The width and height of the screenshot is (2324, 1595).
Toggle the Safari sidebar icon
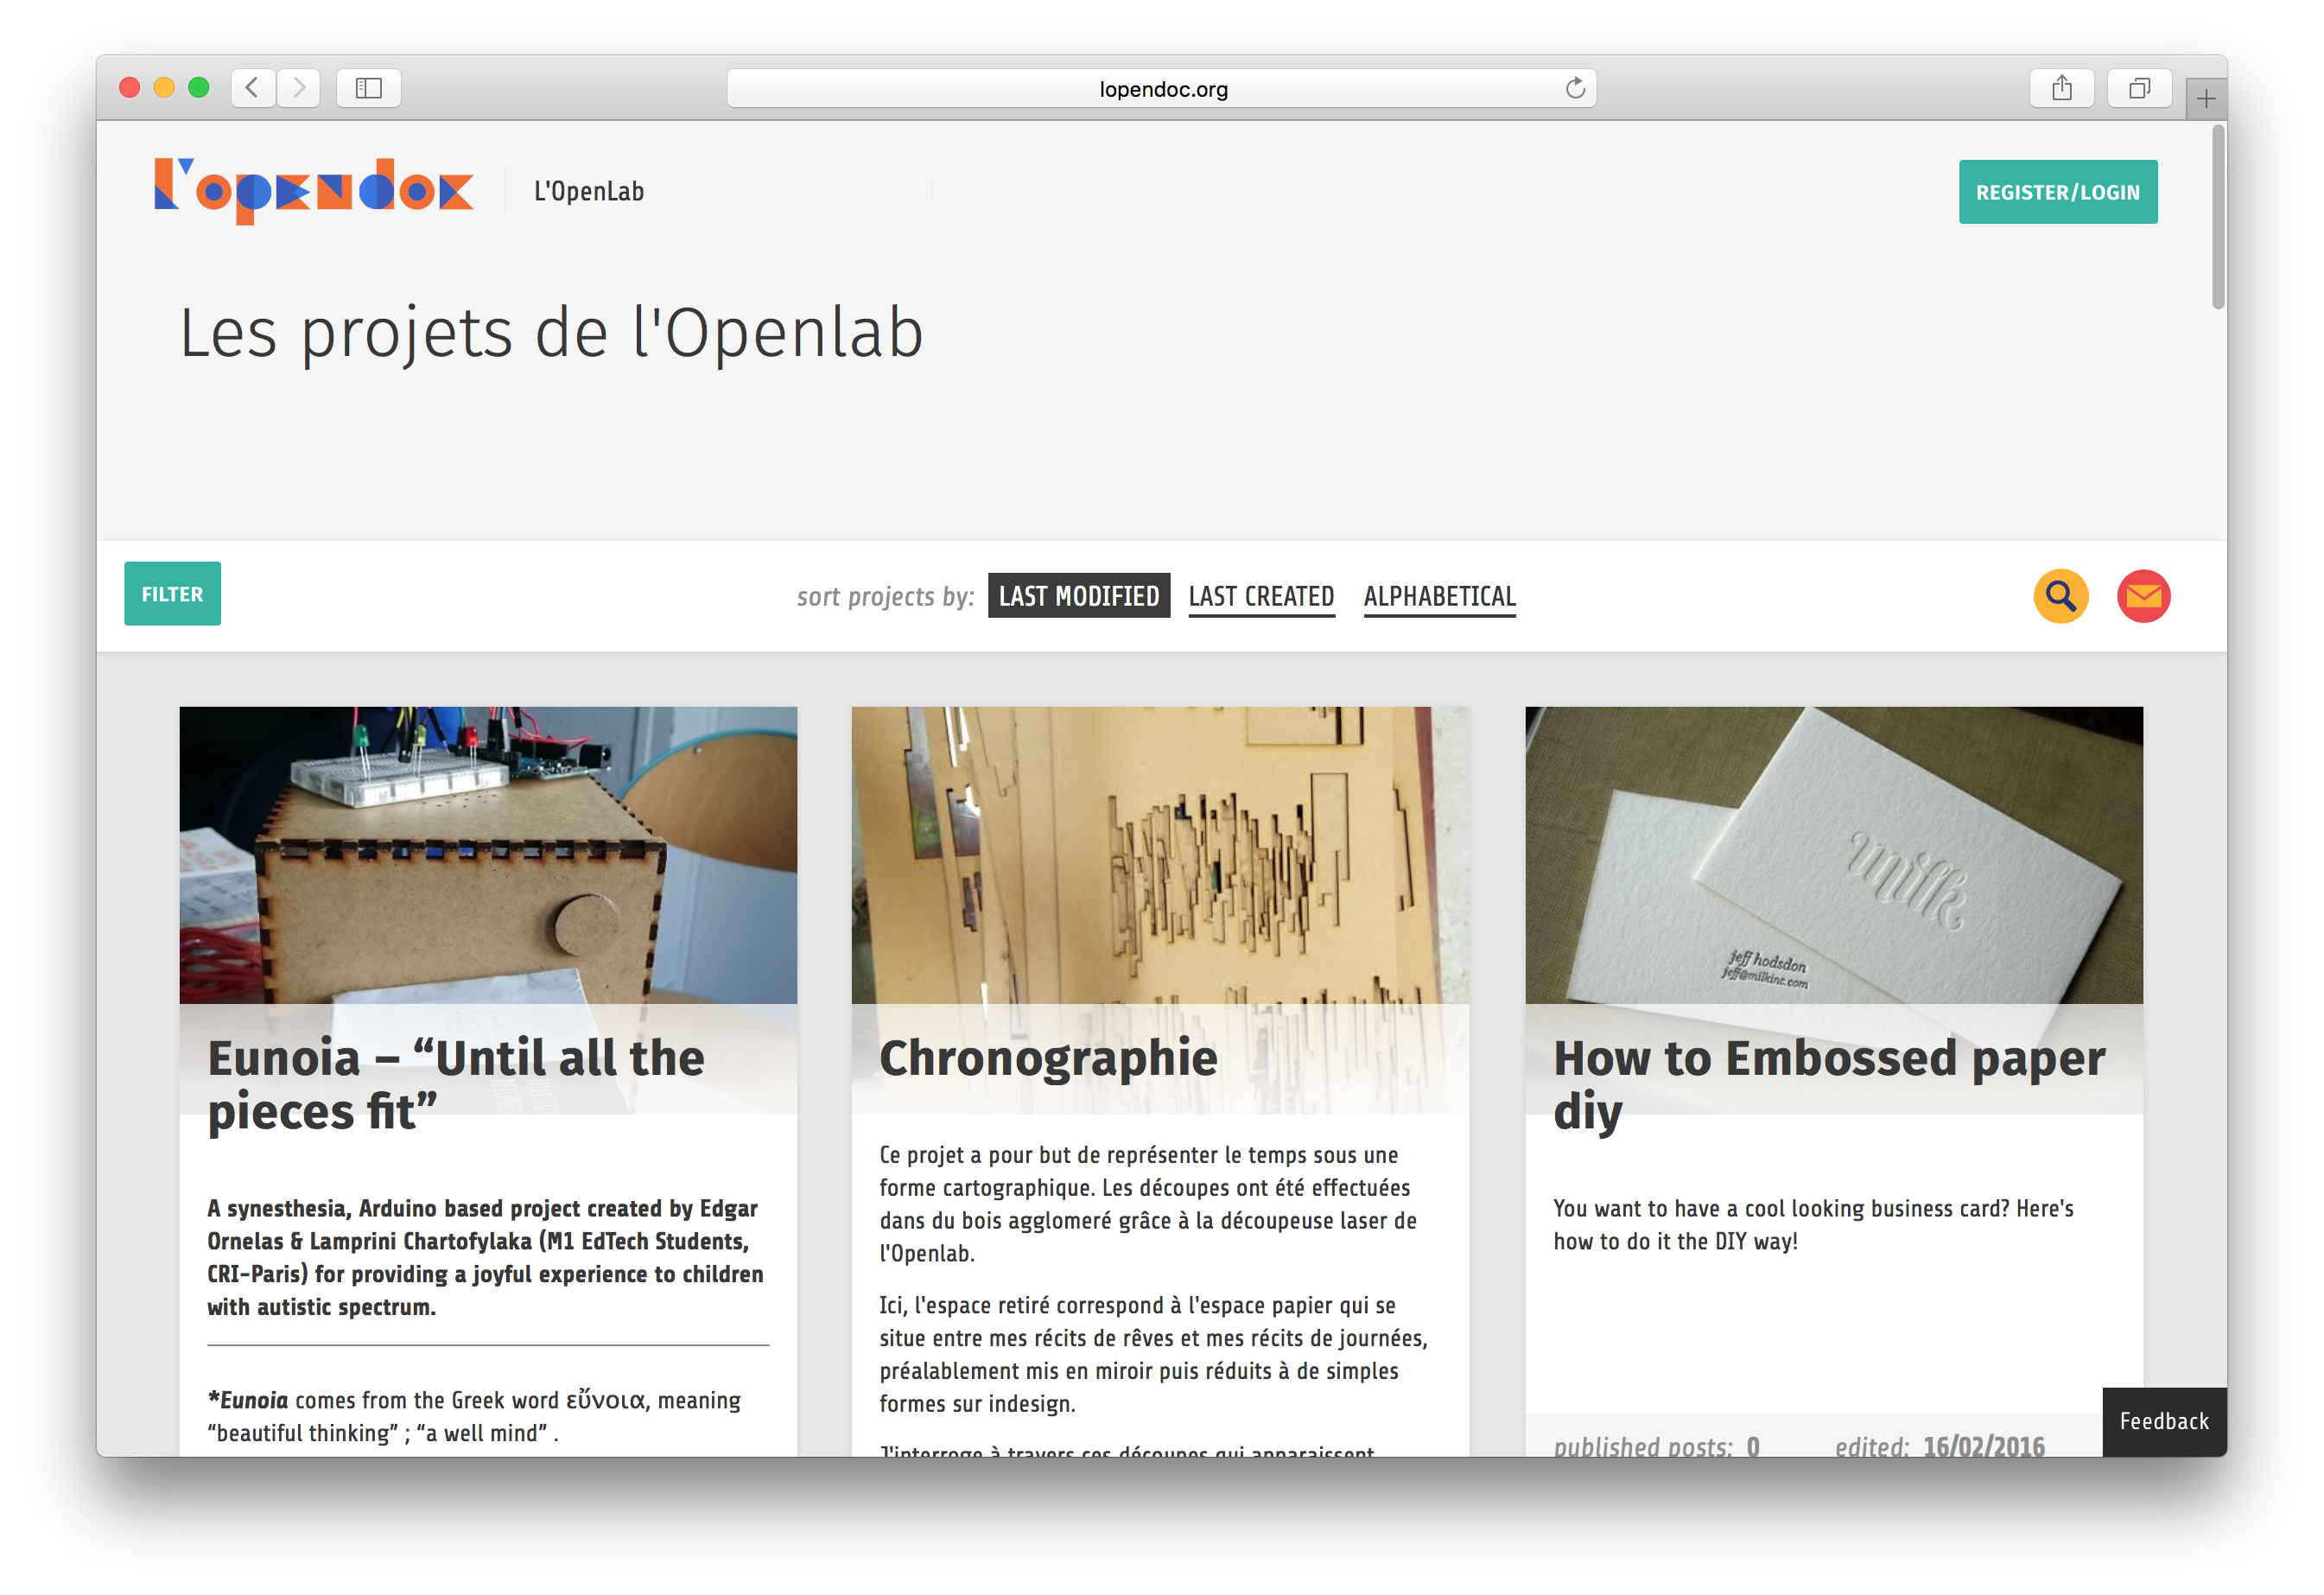(369, 88)
